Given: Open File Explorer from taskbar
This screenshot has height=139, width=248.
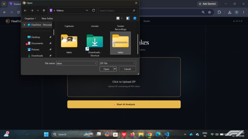Looking at the screenshot, I should (141, 134).
